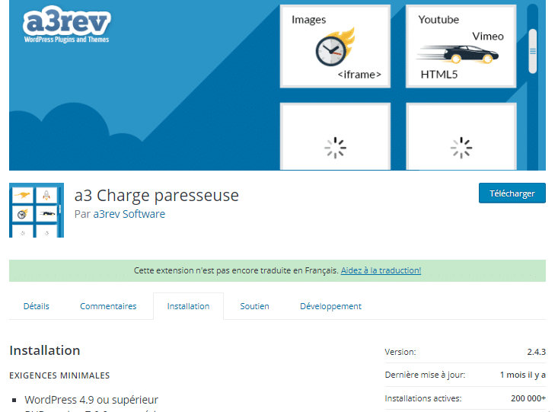This screenshot has height=412, width=558.
Task: Click the speeding car video icon
Action: [458, 55]
